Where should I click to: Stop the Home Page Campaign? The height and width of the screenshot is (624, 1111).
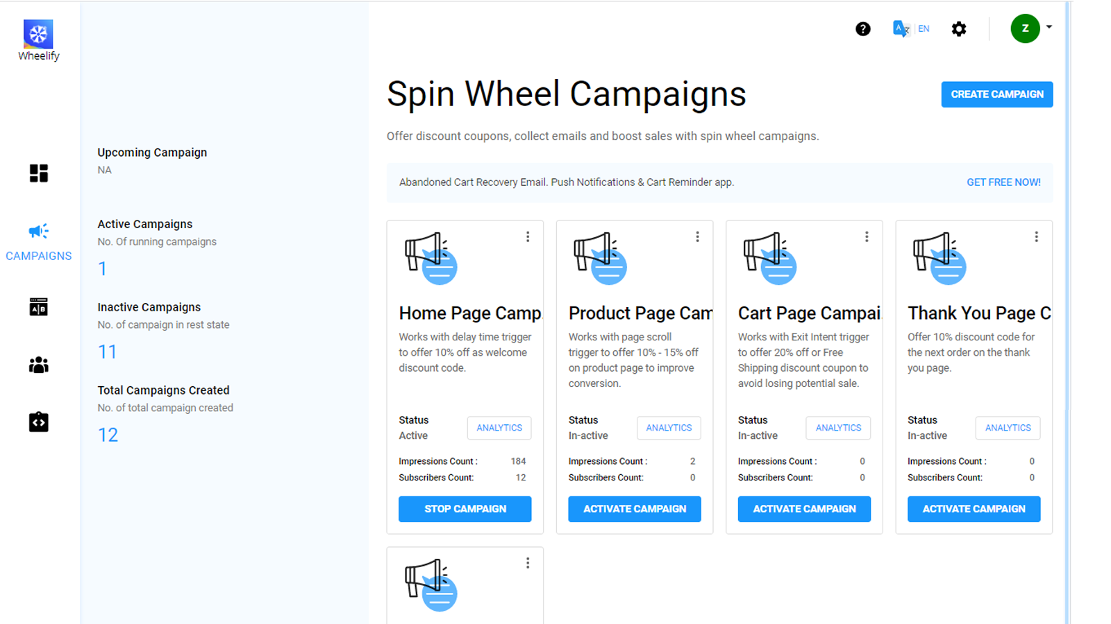click(465, 508)
